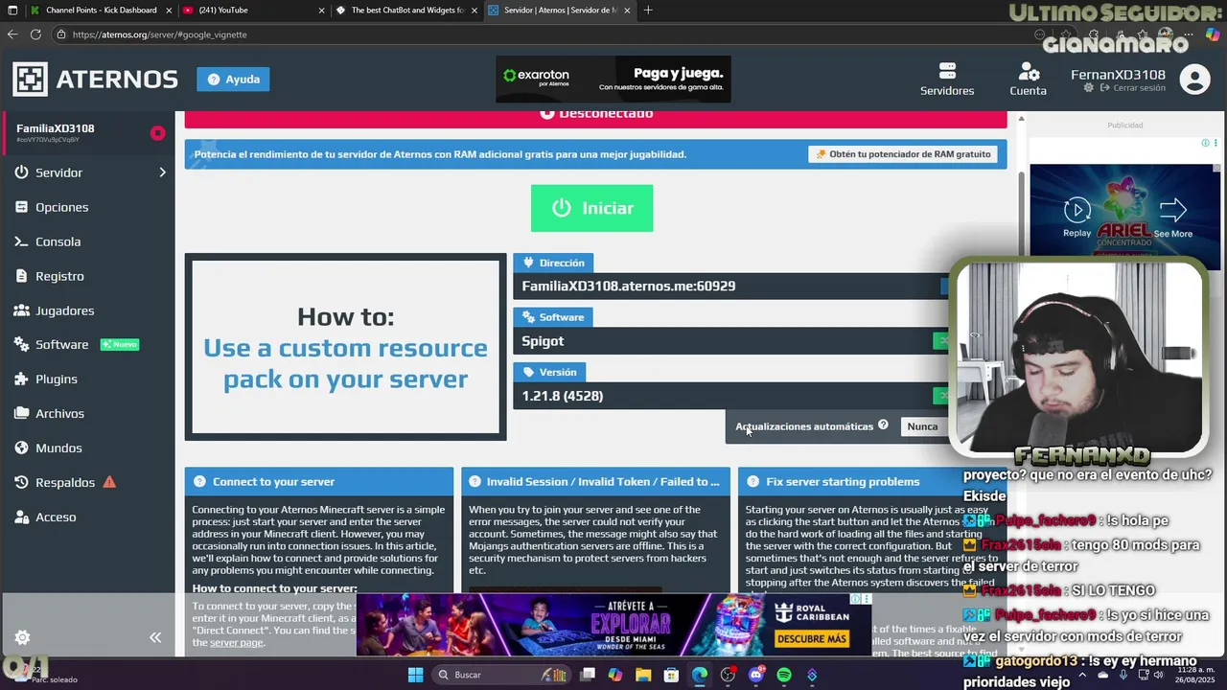The width and height of the screenshot is (1227, 690).
Task: Switch to Channel Points Kick Dashboard tab
Action: tap(101, 11)
